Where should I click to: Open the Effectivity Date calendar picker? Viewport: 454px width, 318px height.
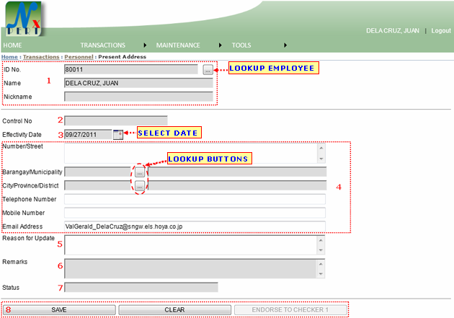pos(118,134)
